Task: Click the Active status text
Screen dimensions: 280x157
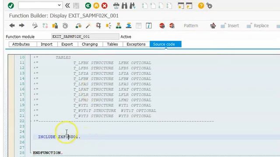Action: click(x=126, y=37)
